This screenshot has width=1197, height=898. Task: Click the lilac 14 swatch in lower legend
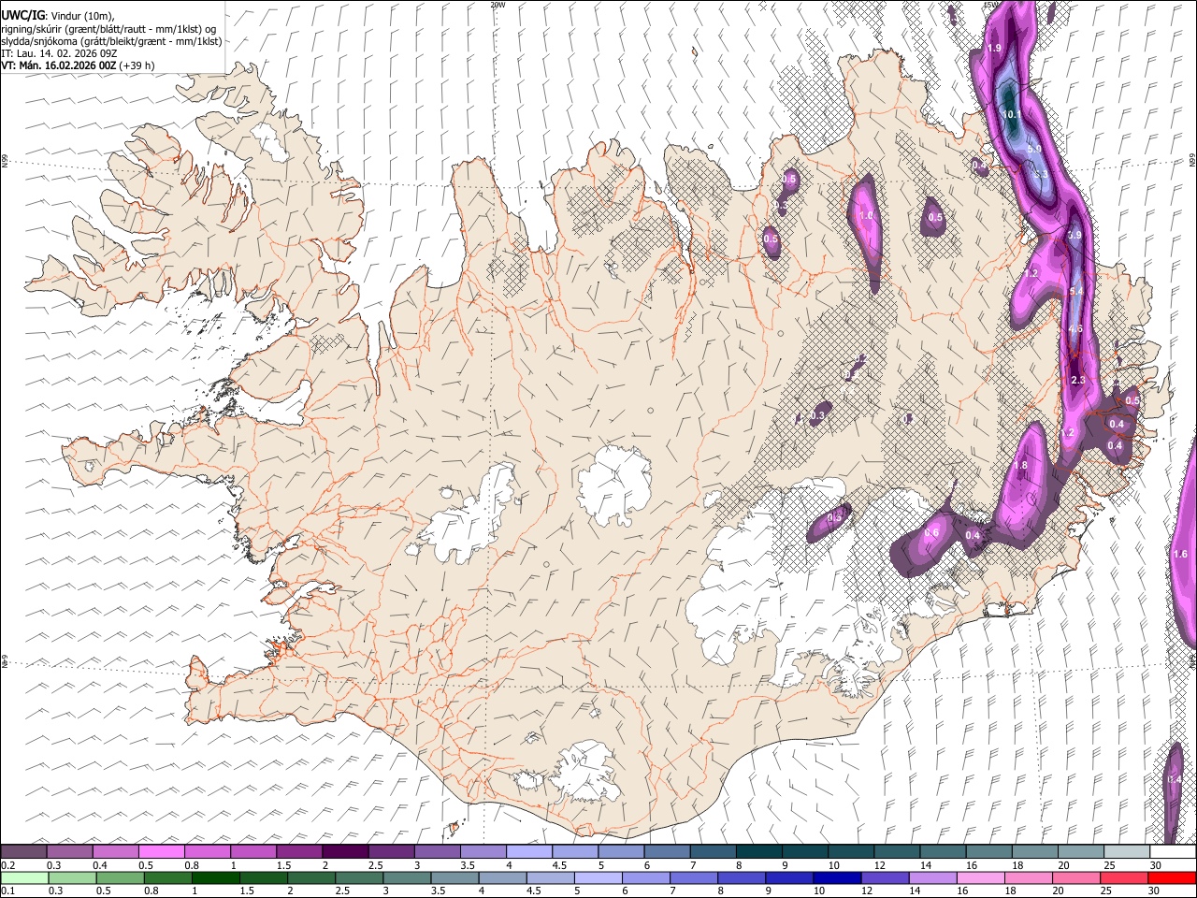[932, 877]
